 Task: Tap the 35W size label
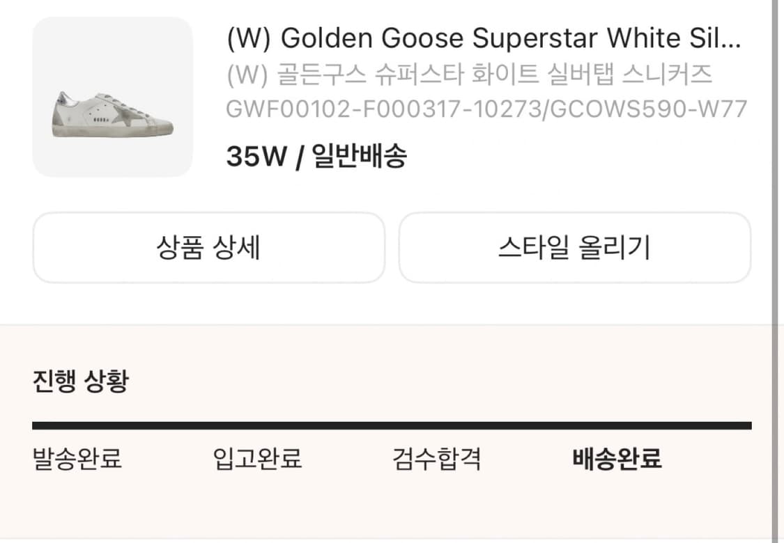pos(256,157)
